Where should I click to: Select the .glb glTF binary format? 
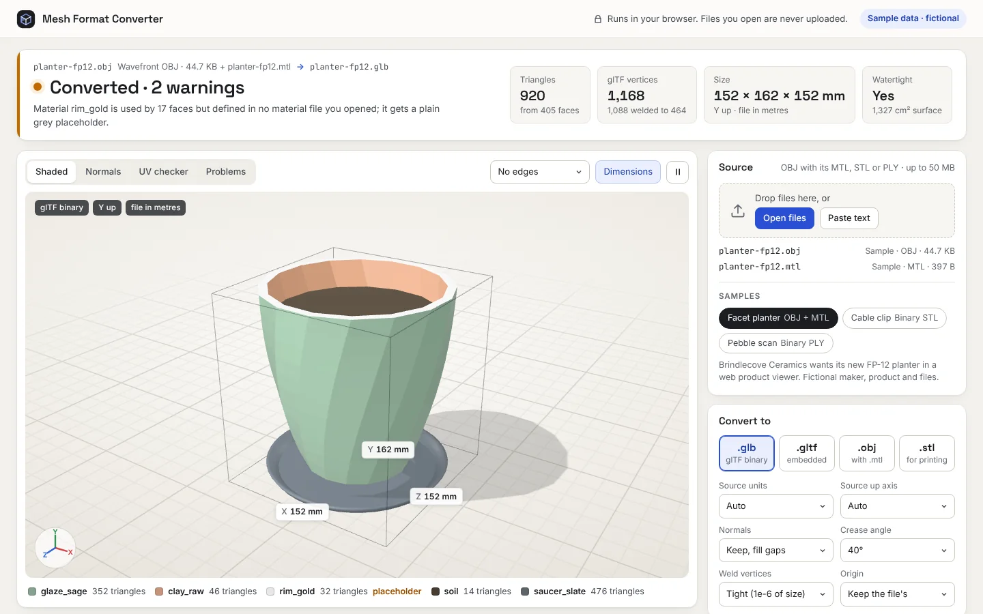[747, 453]
